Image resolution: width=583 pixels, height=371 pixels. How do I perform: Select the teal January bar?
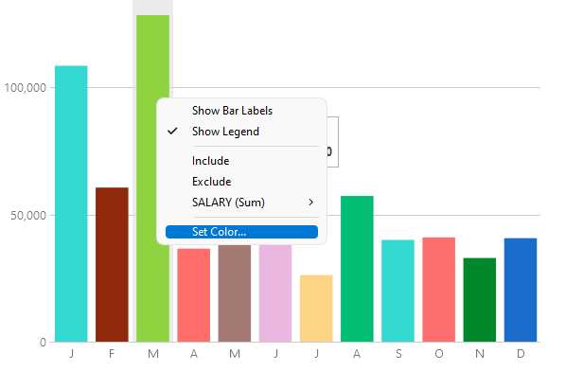(x=71, y=203)
